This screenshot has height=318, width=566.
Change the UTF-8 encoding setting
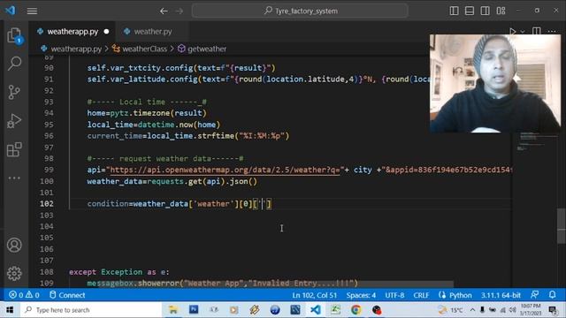(394, 295)
